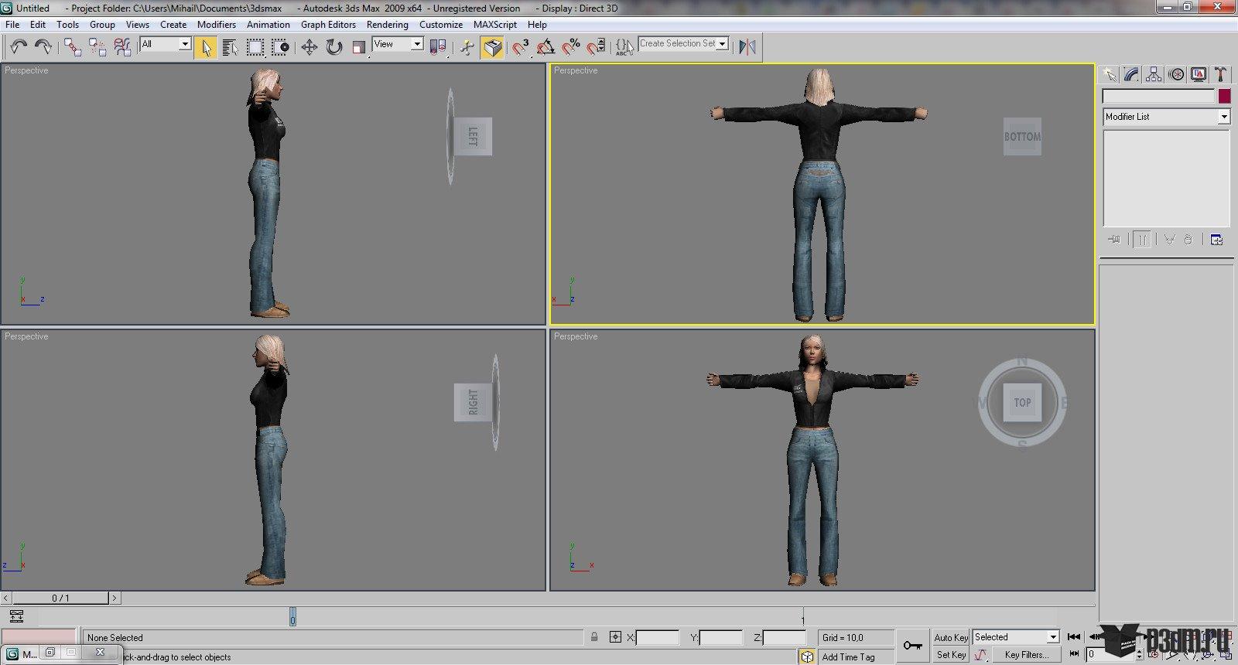Toggle Auto Key animation mode
Viewport: 1238px width, 665px height.
(x=950, y=637)
